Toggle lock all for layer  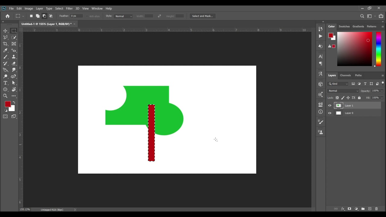pyautogui.click(x=359, y=98)
